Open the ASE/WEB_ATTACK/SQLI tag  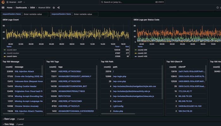pyautogui.click(x=70, y=72)
